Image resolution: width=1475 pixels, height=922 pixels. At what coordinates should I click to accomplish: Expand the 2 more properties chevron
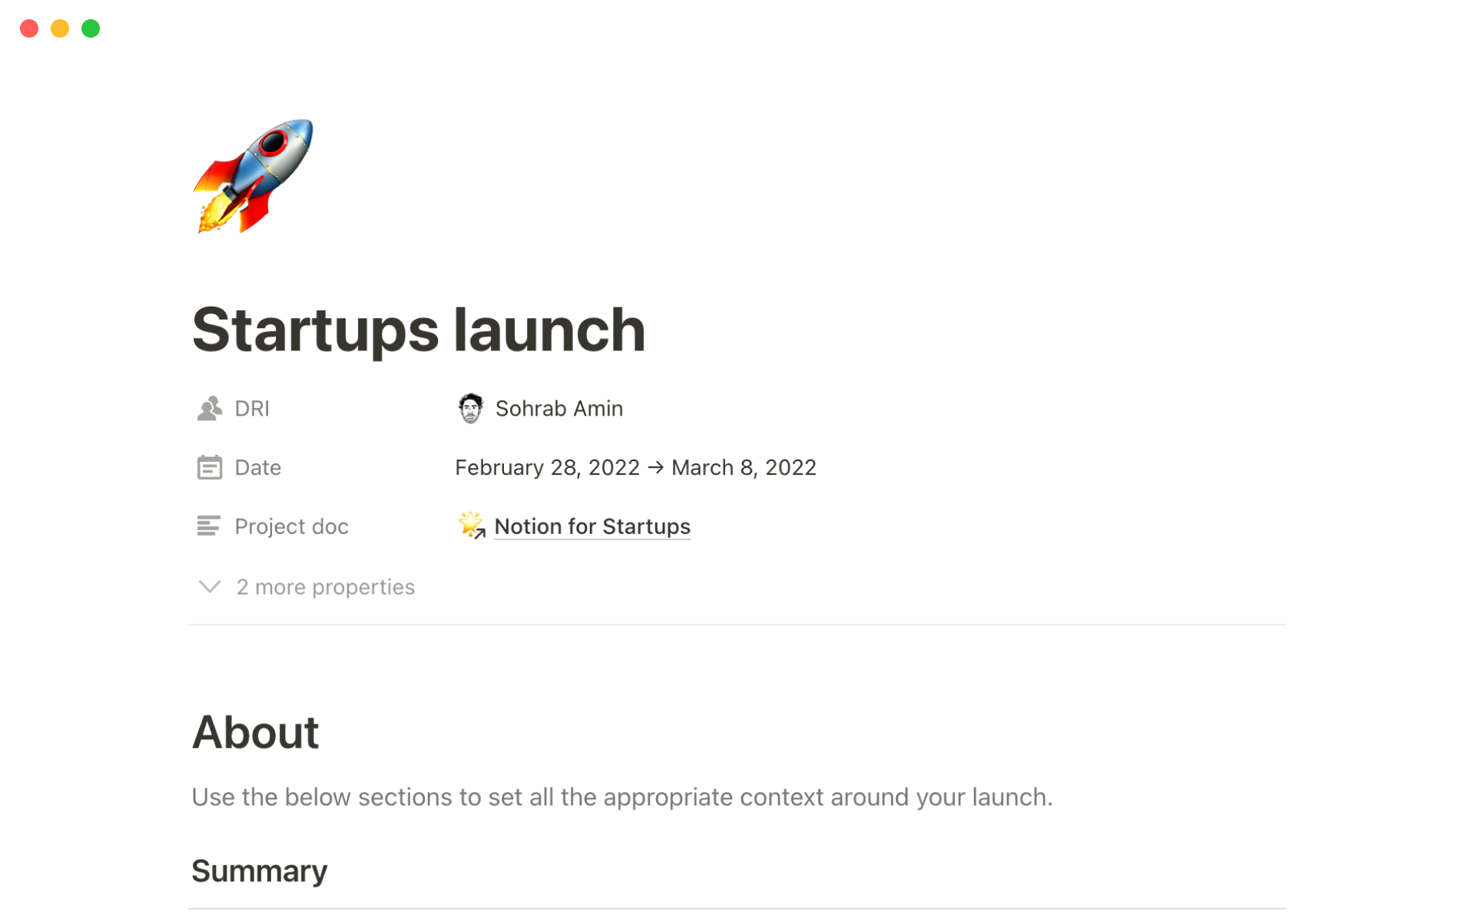pyautogui.click(x=210, y=587)
